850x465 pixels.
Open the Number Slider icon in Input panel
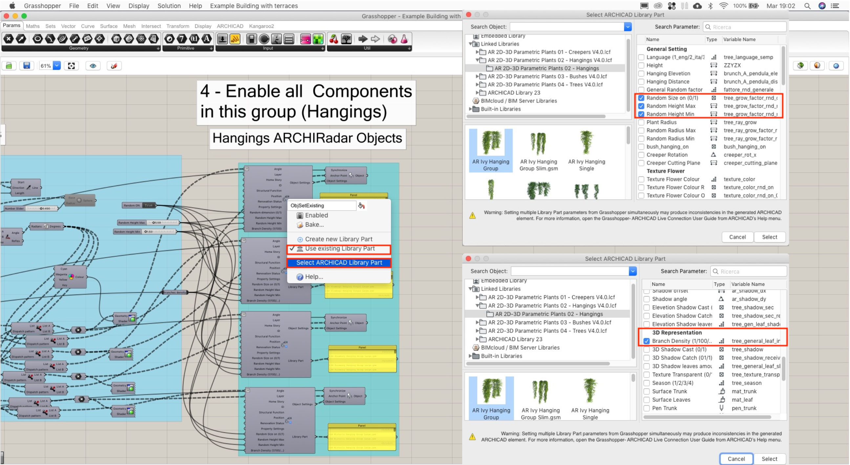223,39
